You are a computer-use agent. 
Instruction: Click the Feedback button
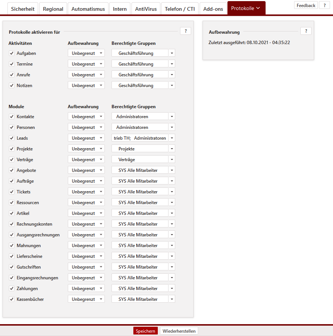pyautogui.click(x=306, y=6)
